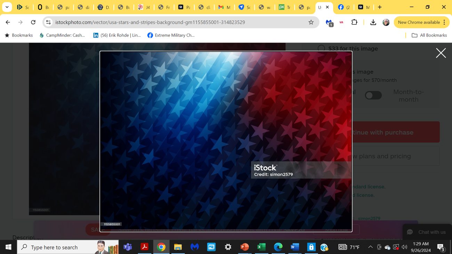This screenshot has height=254, width=452.
Task: Open the Windows notification center
Action: (x=441, y=247)
